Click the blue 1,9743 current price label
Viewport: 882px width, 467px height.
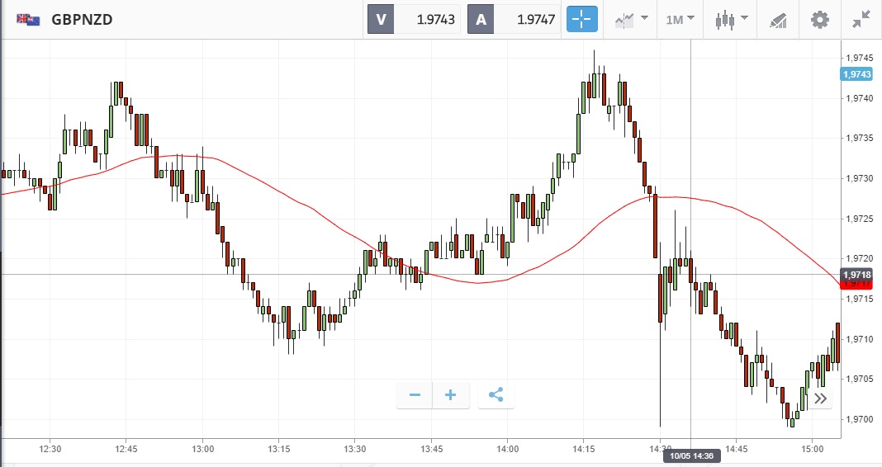tap(856, 74)
